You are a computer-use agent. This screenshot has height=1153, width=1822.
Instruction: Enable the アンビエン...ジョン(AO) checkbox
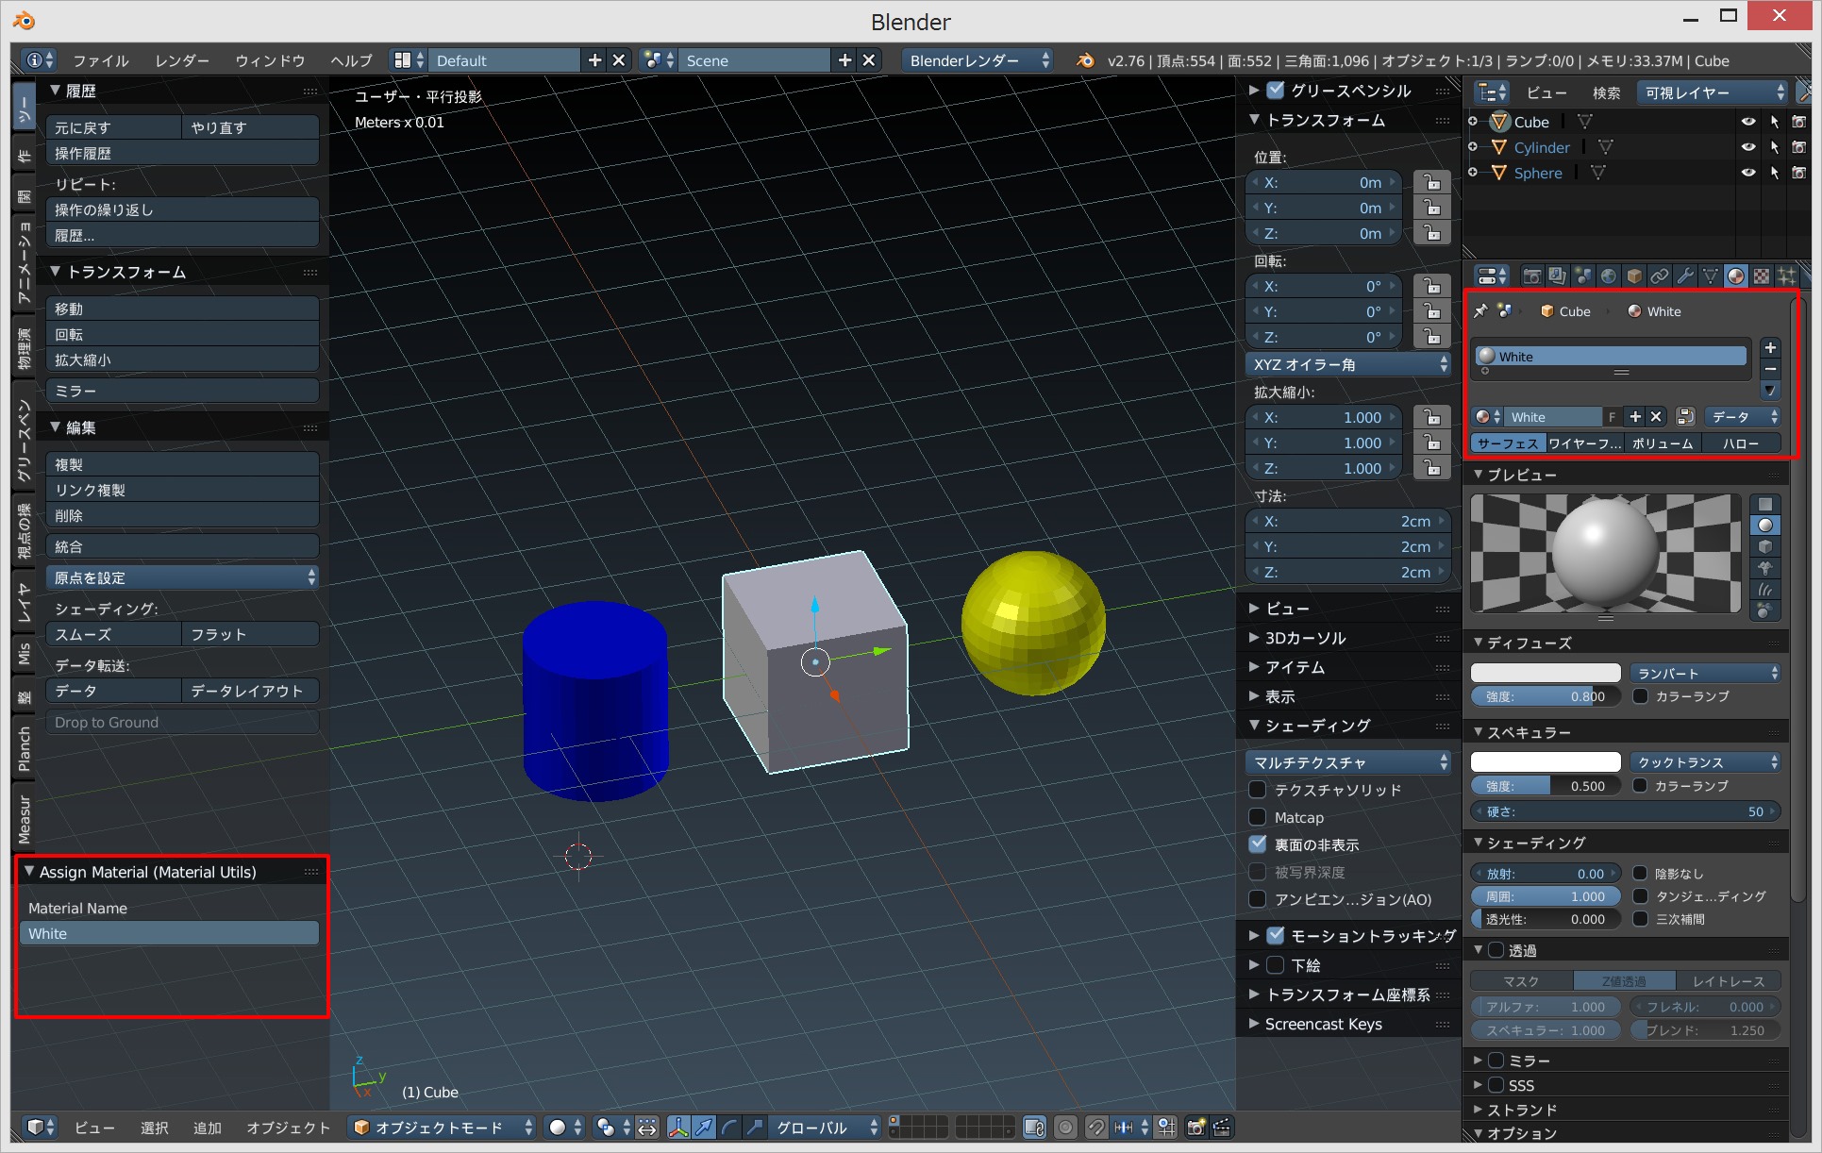point(1258,899)
